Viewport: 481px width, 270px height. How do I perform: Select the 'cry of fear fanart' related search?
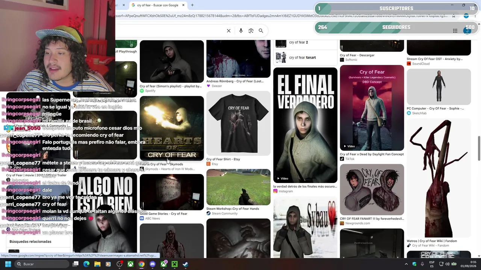[305, 58]
